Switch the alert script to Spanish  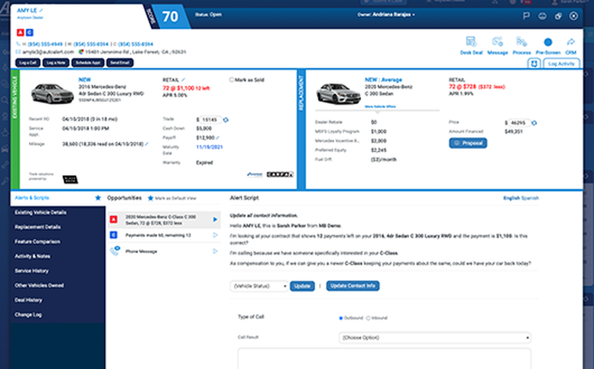[x=530, y=198]
